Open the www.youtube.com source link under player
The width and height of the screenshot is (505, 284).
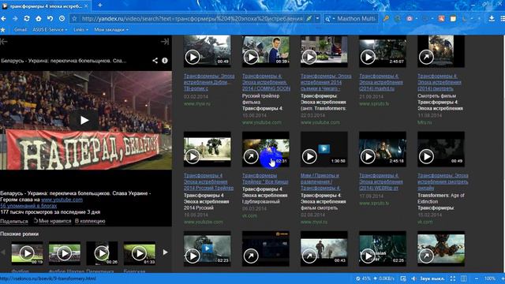click(62, 200)
